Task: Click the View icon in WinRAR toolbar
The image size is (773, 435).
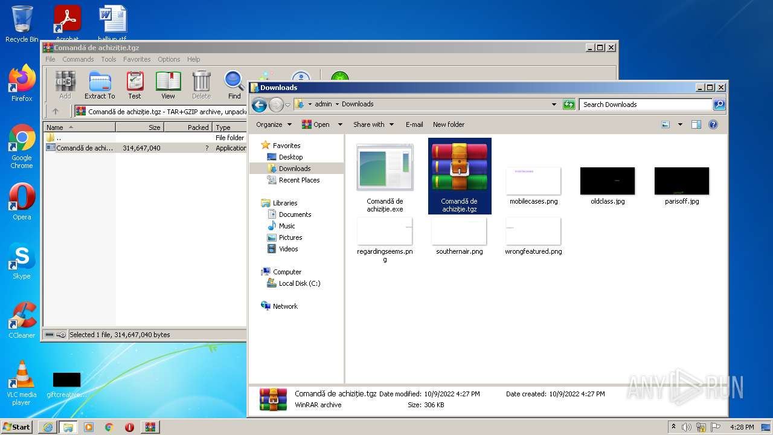Action: [168, 85]
